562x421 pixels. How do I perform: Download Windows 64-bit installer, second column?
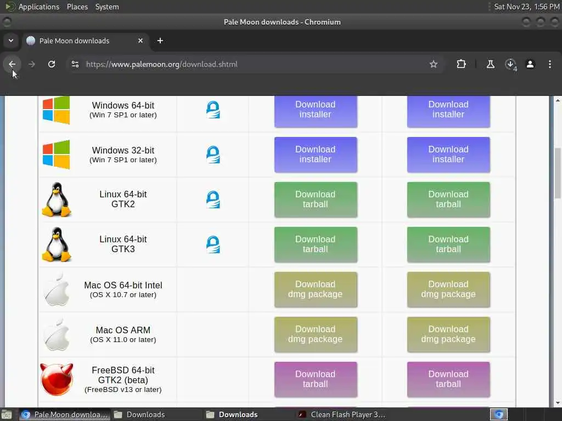tap(448, 111)
